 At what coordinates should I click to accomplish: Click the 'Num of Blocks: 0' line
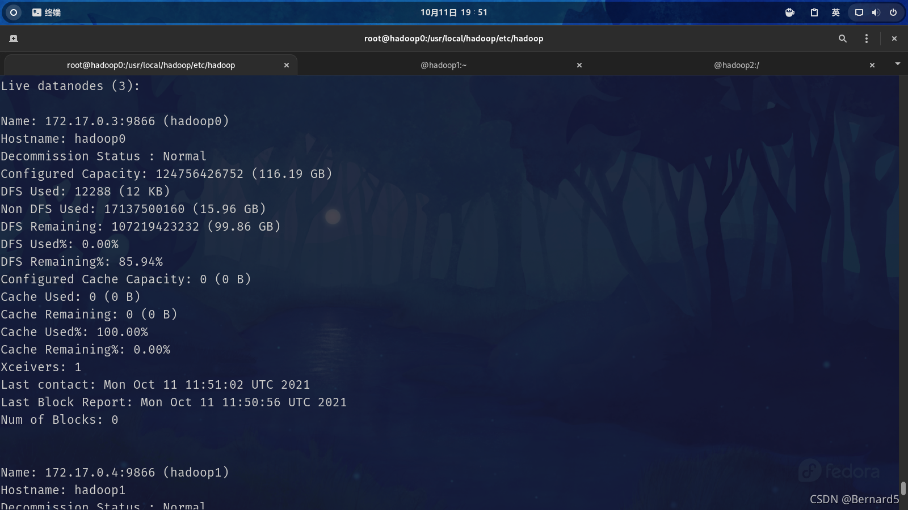[60, 420]
